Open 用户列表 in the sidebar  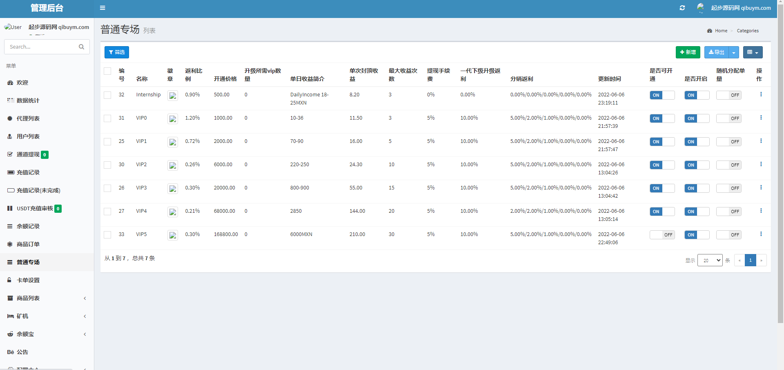[28, 136]
